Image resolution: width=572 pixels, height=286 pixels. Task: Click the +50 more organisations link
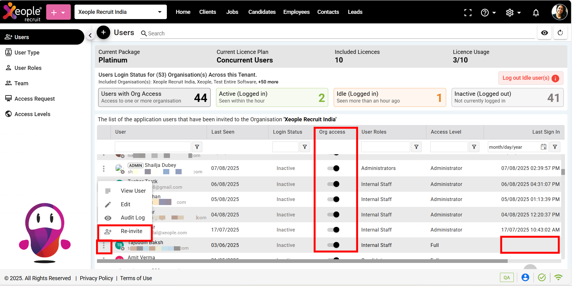click(268, 82)
